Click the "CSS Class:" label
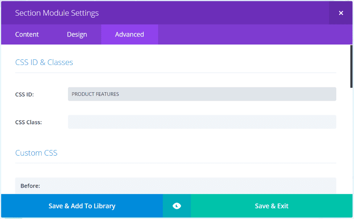 [29, 122]
